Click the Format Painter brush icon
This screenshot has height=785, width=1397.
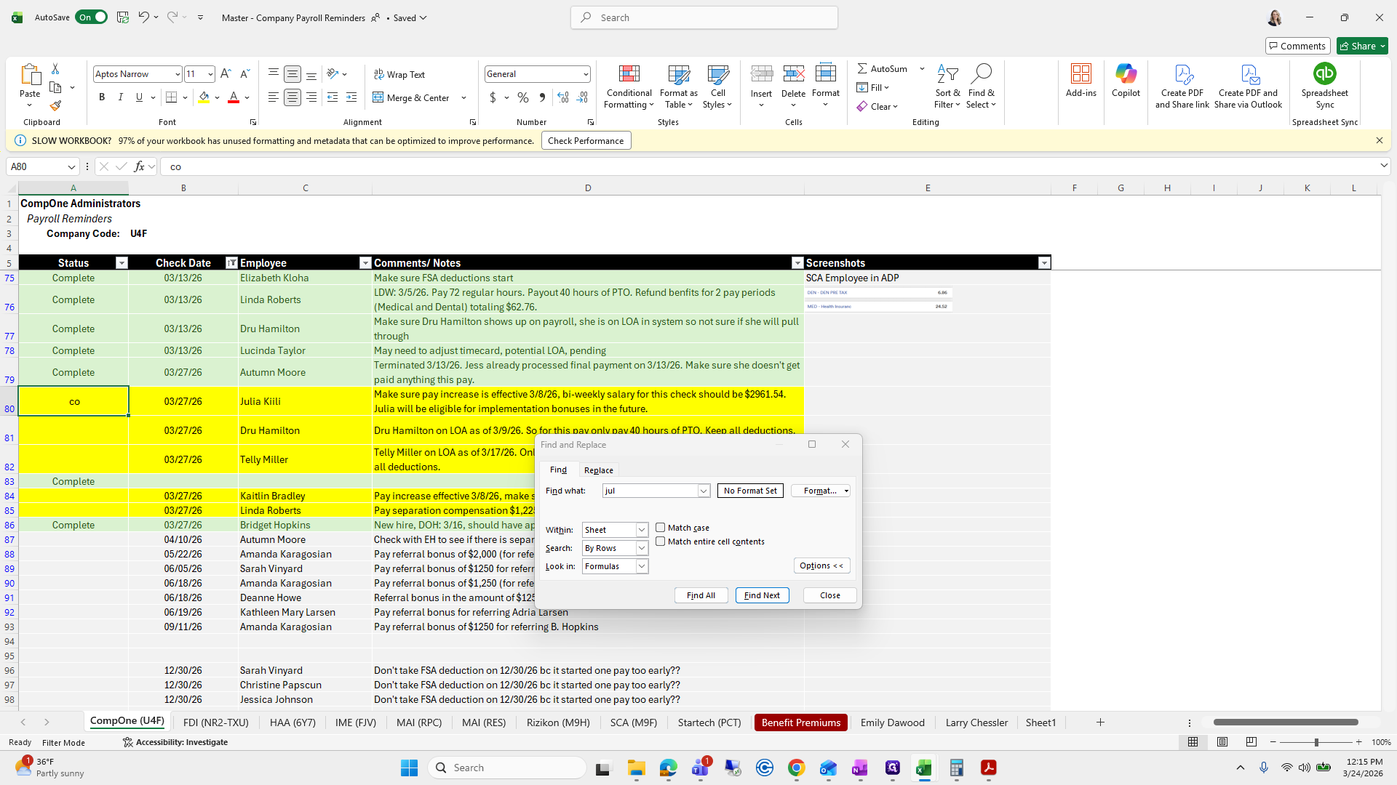click(x=55, y=106)
